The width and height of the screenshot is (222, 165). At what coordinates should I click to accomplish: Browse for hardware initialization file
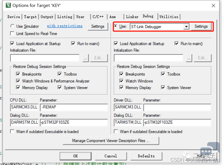point(189,58)
